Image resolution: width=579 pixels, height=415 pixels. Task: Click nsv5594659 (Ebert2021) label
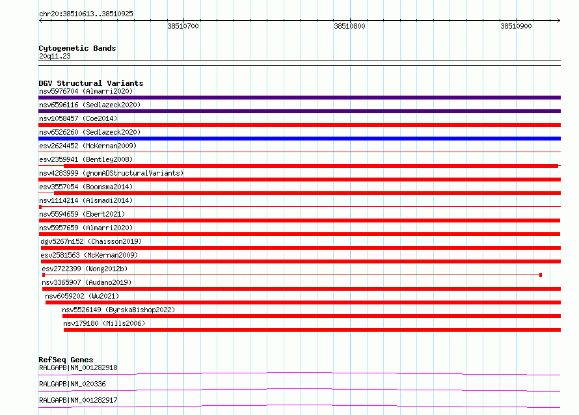82,214
